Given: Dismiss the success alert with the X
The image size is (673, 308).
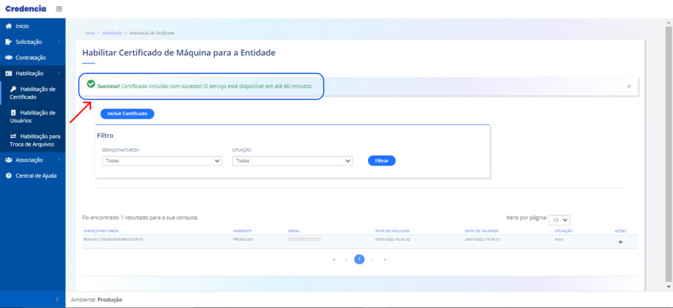Looking at the screenshot, I should [x=629, y=86].
